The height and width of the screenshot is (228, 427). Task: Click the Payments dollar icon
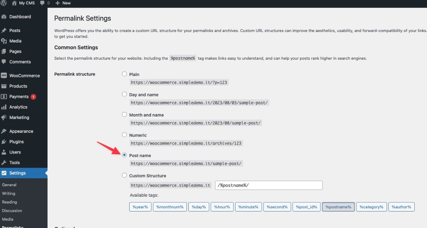pyautogui.click(x=4, y=97)
